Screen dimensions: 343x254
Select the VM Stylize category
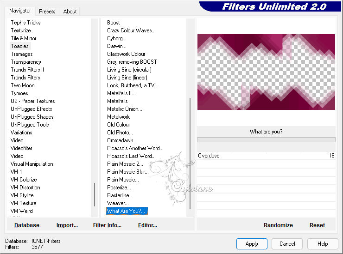(x=22, y=195)
